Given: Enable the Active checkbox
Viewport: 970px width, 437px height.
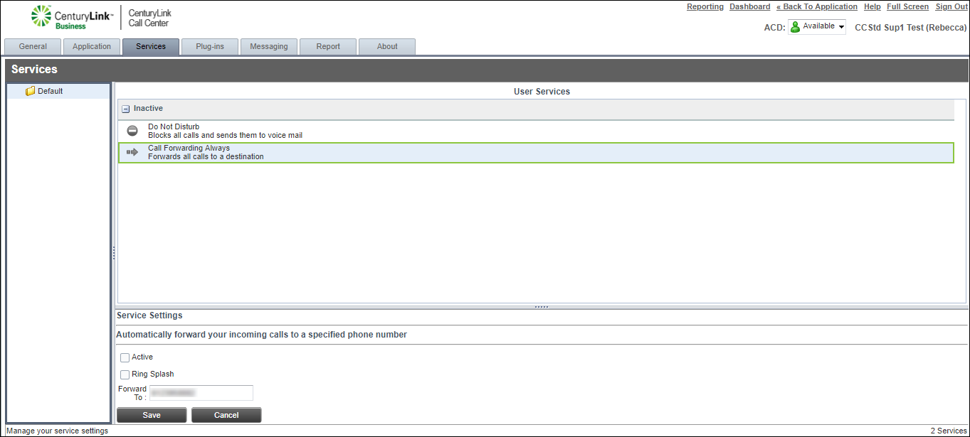Looking at the screenshot, I should [x=125, y=357].
